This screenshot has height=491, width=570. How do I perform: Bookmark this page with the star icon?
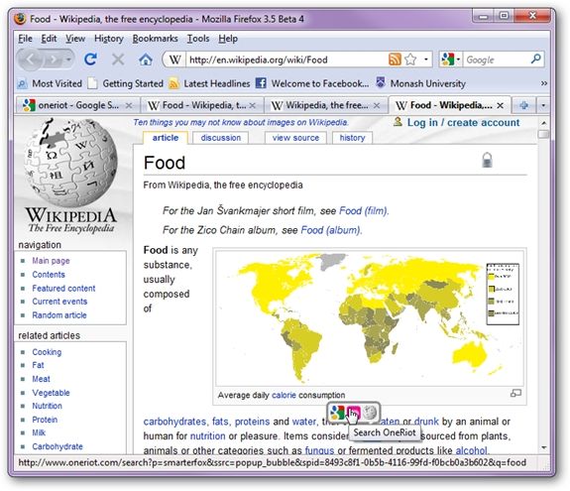pyautogui.click(x=410, y=60)
